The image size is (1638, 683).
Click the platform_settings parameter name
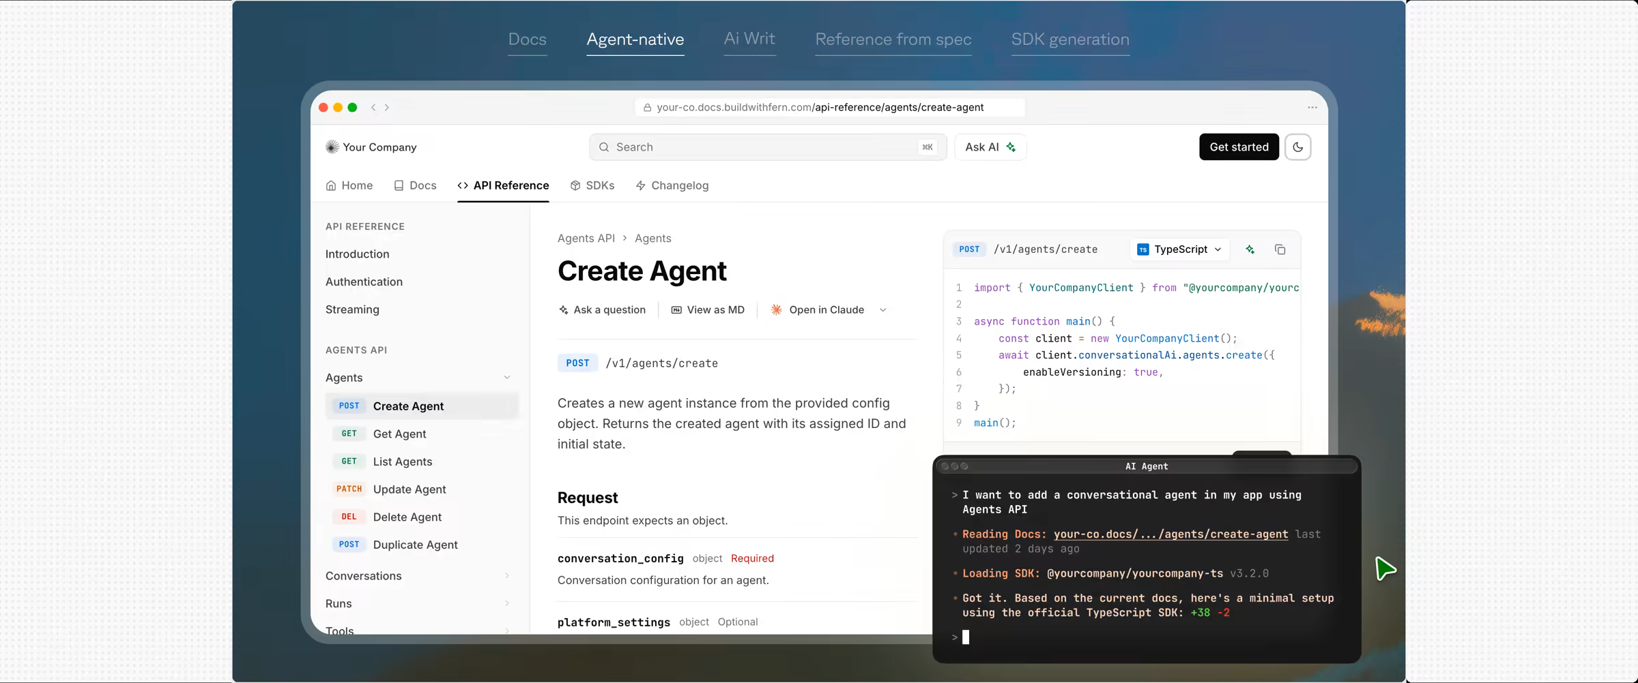click(x=614, y=622)
